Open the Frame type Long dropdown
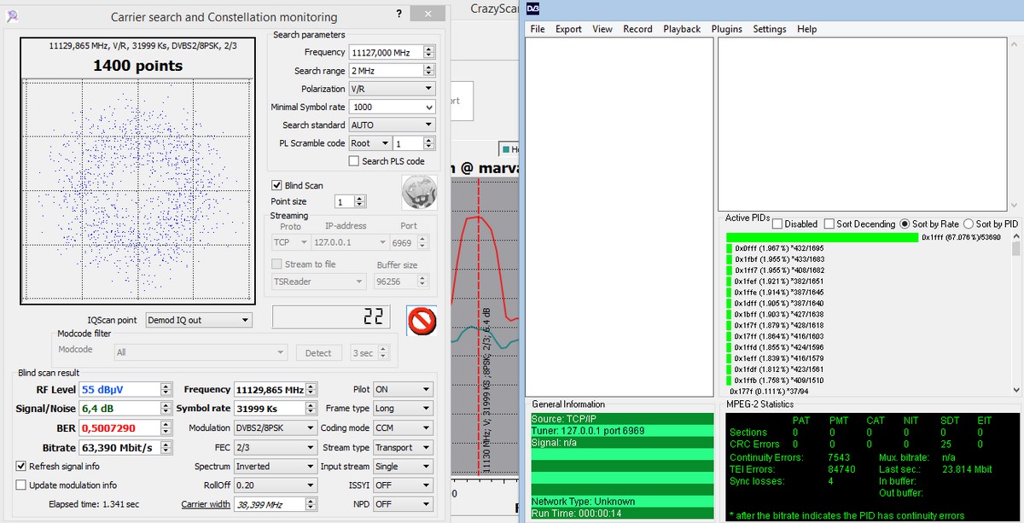 click(x=403, y=408)
